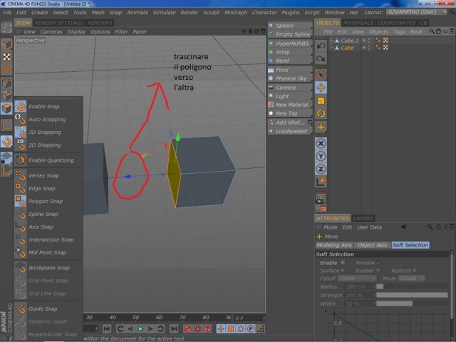Adjust the Strength slider bar

click(412, 295)
